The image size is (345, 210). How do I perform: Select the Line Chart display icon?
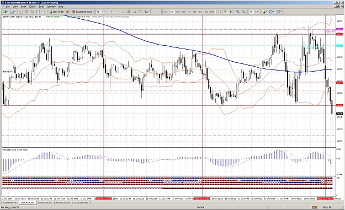click(231, 12)
